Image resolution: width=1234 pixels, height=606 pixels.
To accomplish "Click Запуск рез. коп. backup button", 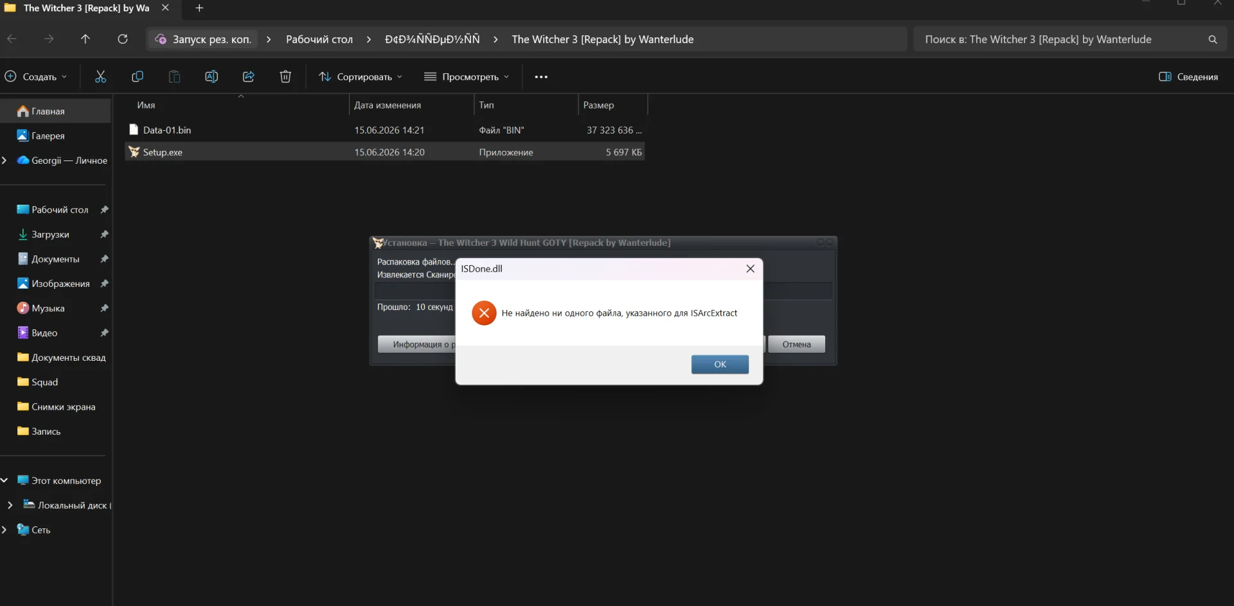I will 203,39.
